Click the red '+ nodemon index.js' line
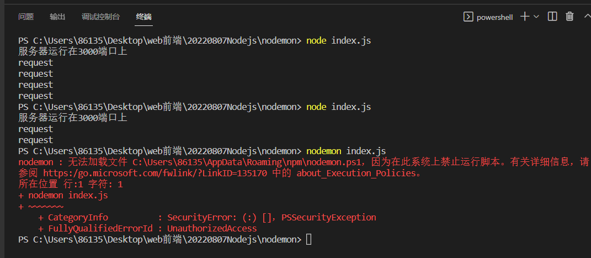The image size is (591, 258). (x=63, y=196)
